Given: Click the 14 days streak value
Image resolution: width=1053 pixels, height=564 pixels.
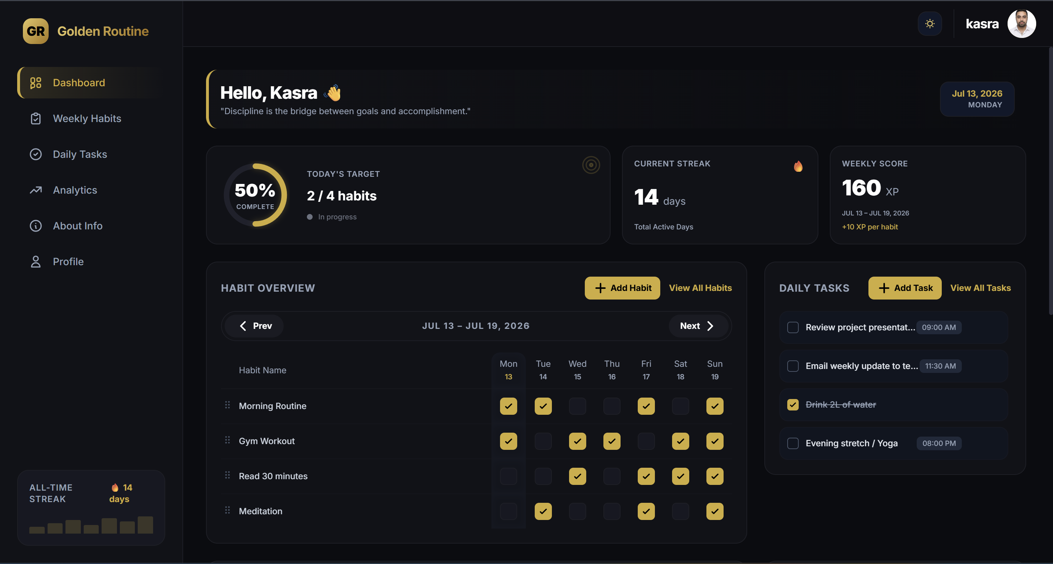Looking at the screenshot, I should (x=660, y=198).
